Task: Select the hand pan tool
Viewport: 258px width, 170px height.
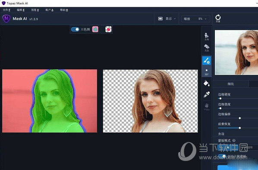Action: [207, 106]
